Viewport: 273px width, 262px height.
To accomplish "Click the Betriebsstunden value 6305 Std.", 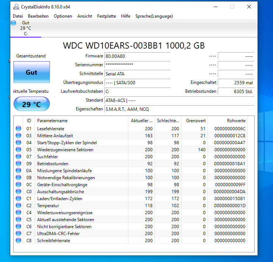I will (236, 91).
